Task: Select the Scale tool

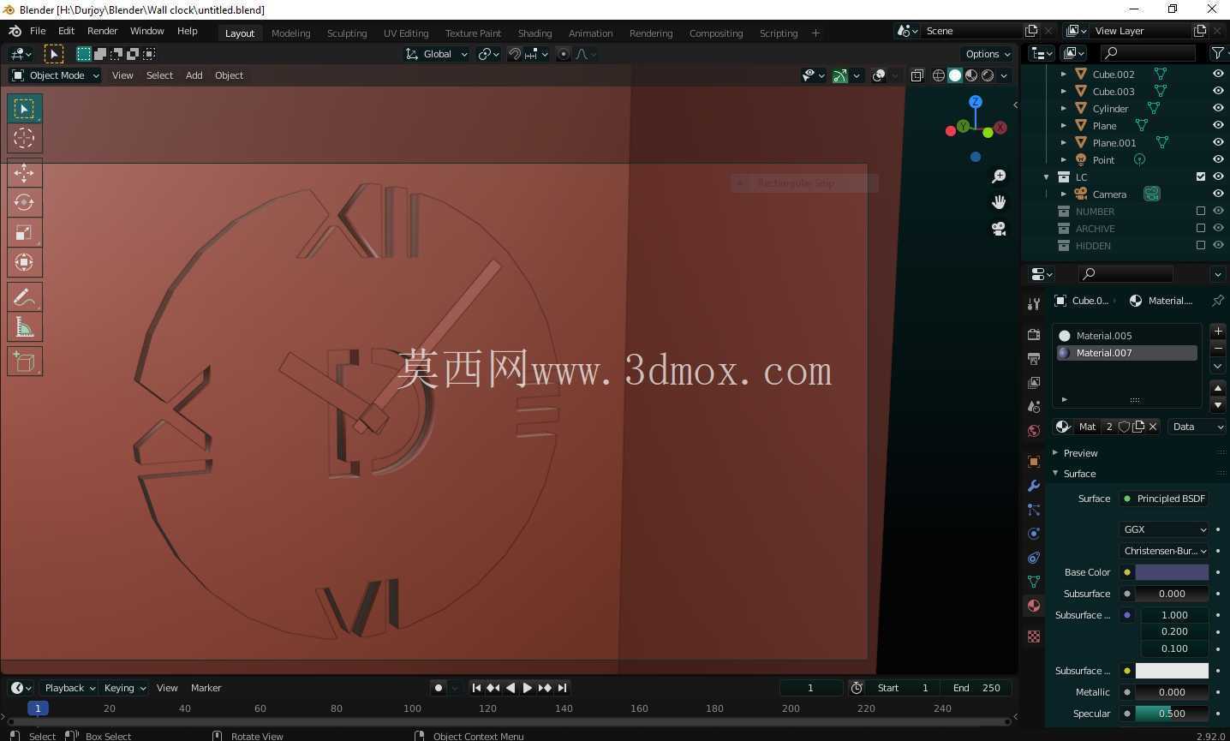Action: [24, 232]
